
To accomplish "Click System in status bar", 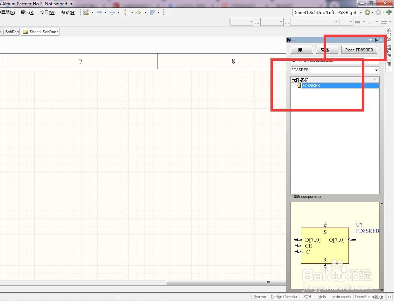I will point(260,297).
